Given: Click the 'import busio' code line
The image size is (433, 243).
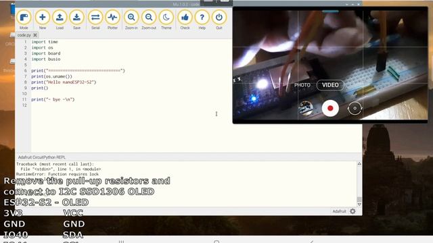Looking at the screenshot, I should tap(46, 59).
